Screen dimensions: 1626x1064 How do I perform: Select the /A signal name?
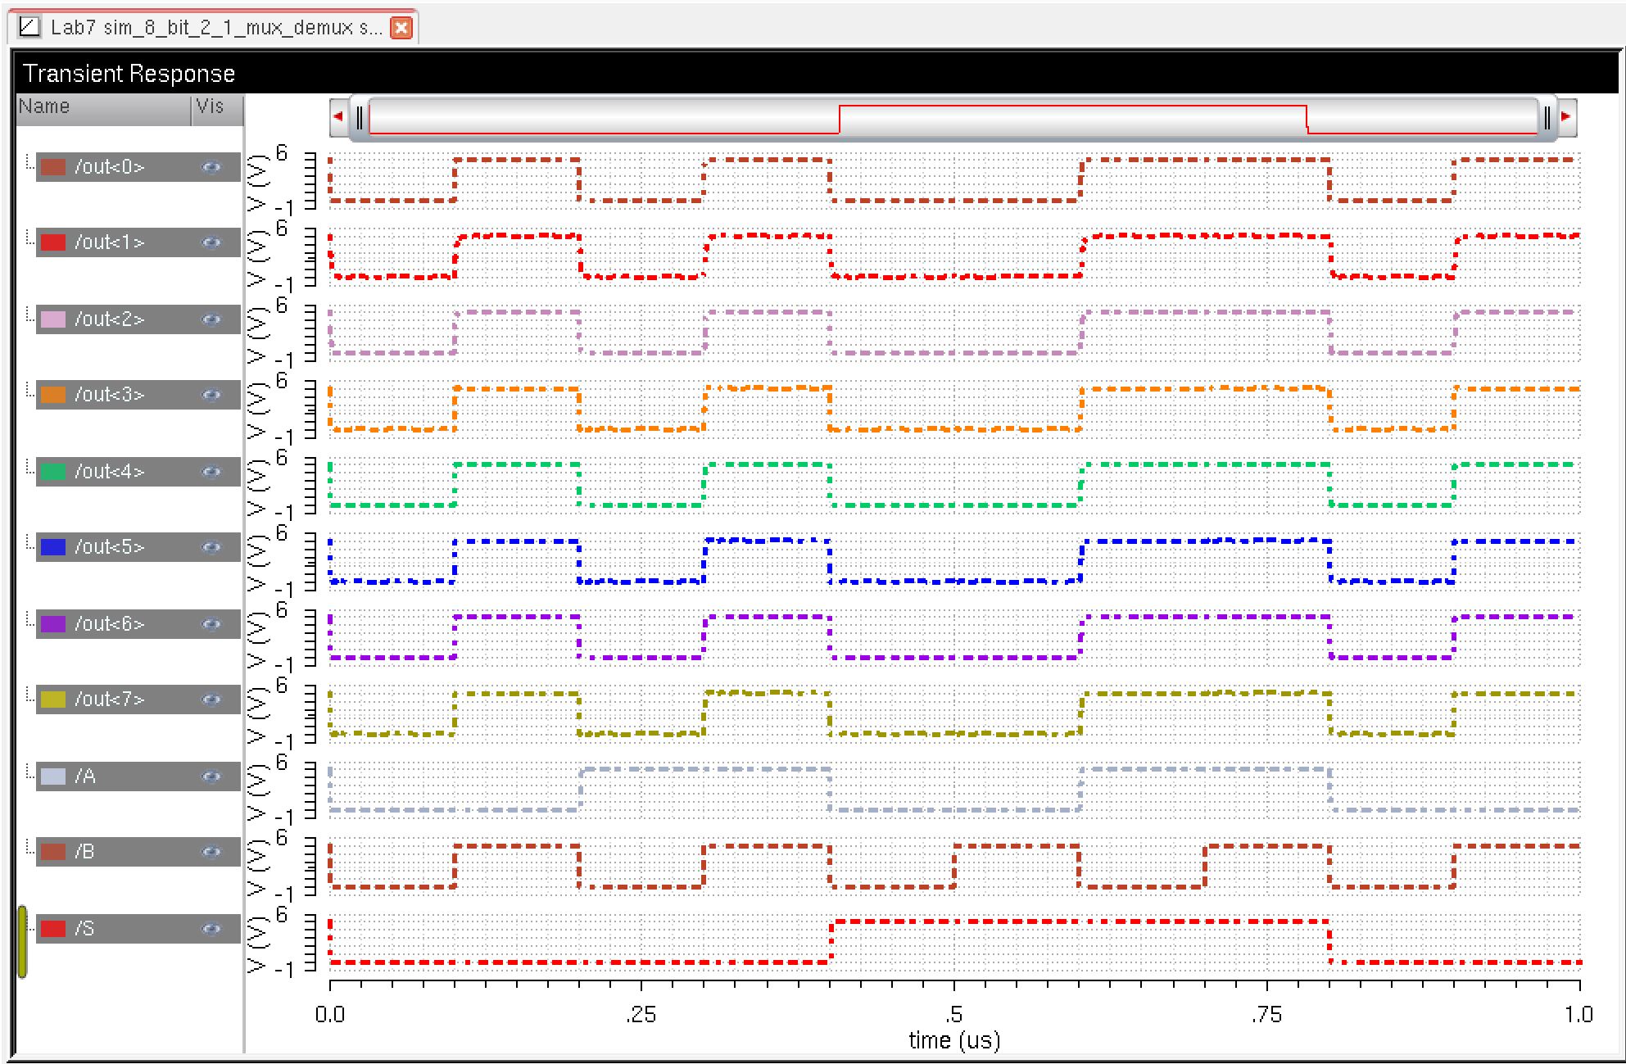[85, 776]
